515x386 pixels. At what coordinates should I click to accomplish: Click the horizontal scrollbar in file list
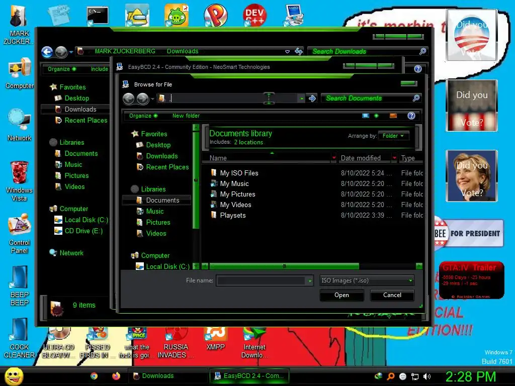tap(285, 266)
